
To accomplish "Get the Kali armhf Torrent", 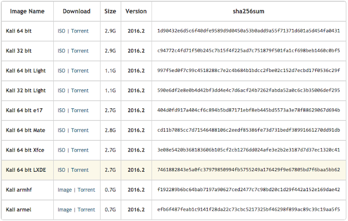I will [x=86, y=190].
